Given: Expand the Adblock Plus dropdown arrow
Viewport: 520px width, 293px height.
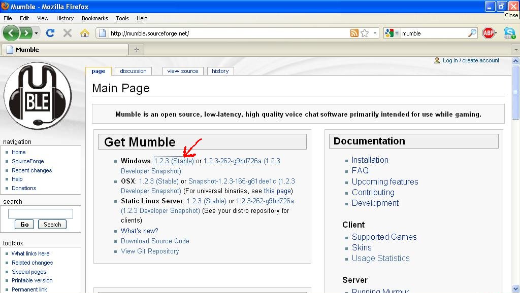Looking at the screenshot, I should pos(496,33).
